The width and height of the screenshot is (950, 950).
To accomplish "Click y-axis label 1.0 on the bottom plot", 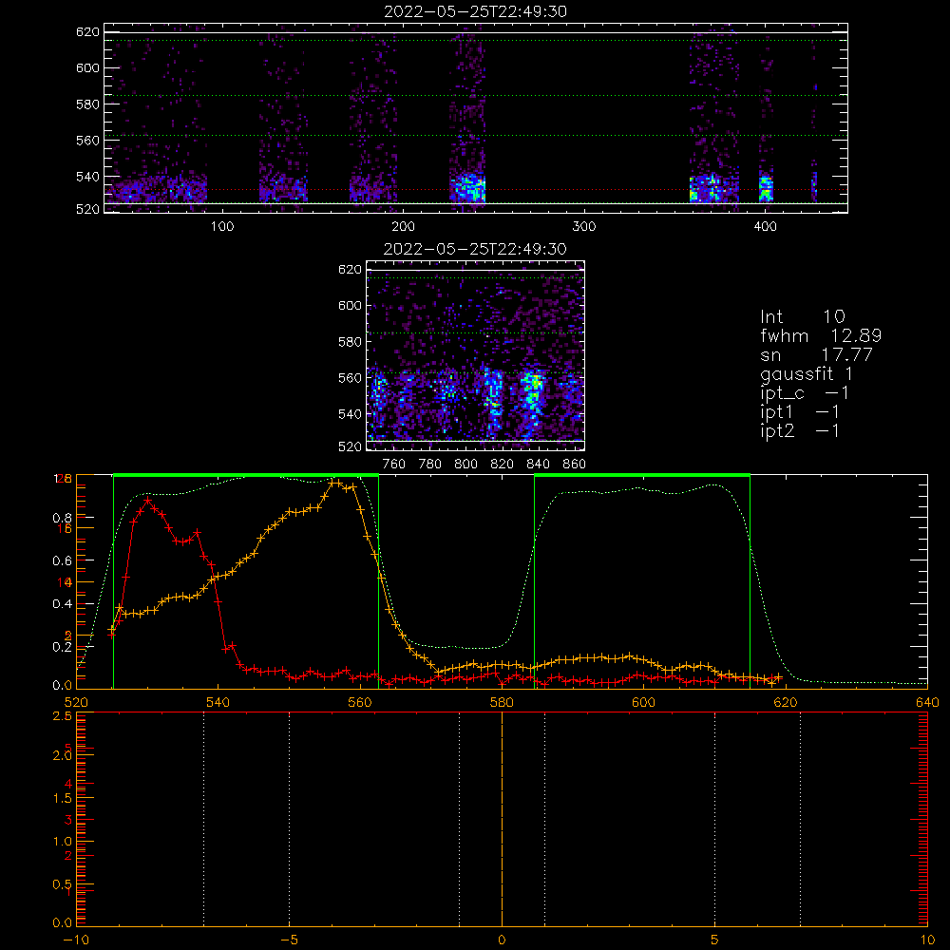I will coord(63,842).
